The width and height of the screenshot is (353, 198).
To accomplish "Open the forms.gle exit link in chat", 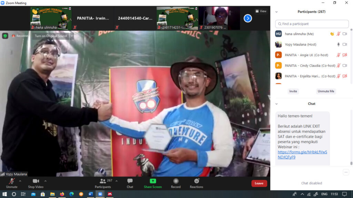I will coord(302,155).
